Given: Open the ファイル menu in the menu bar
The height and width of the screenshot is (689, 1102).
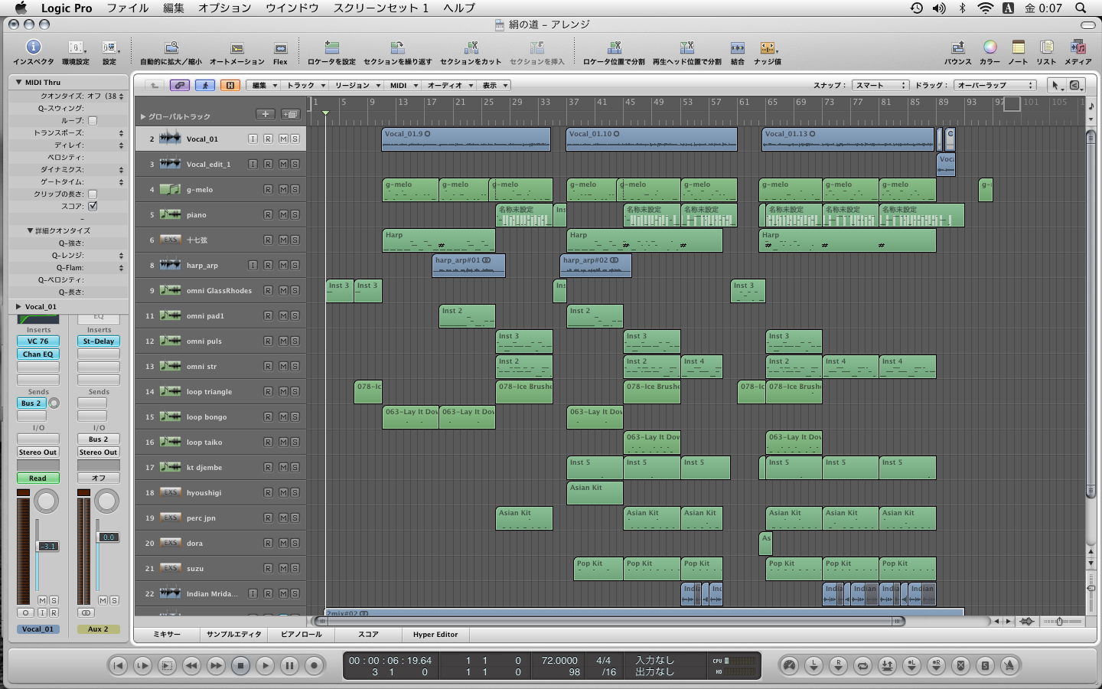Looking at the screenshot, I should tap(127, 8).
